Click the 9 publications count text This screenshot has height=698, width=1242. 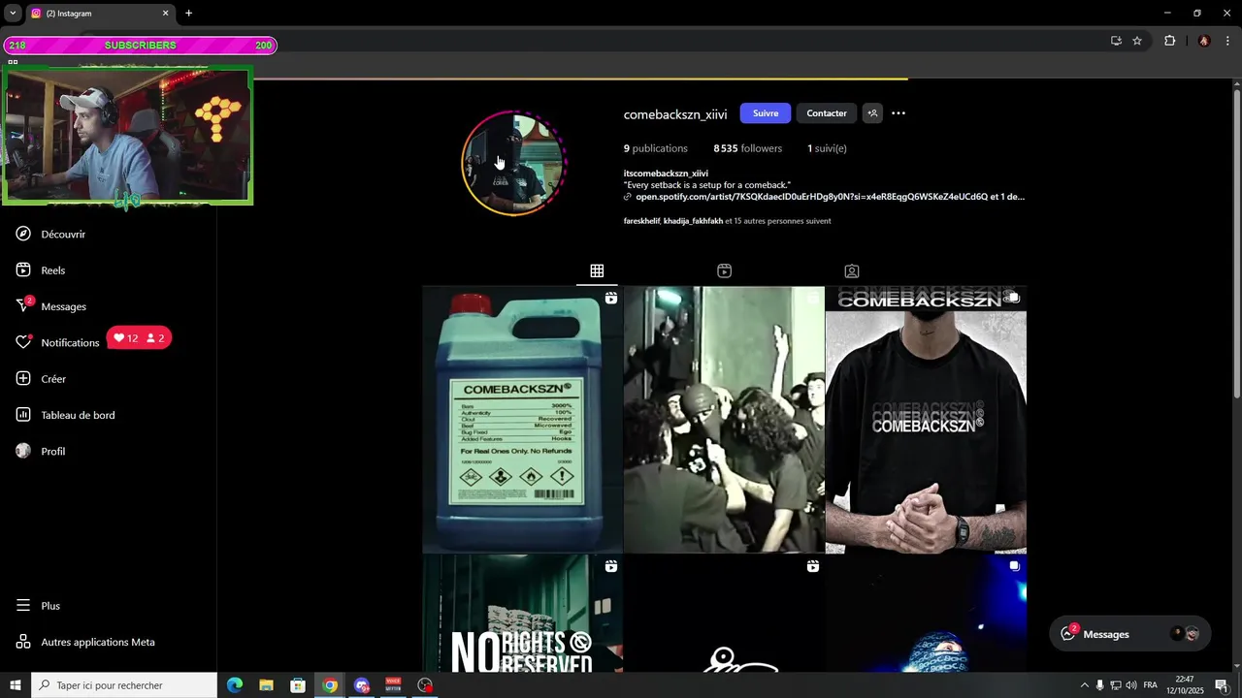point(656,148)
